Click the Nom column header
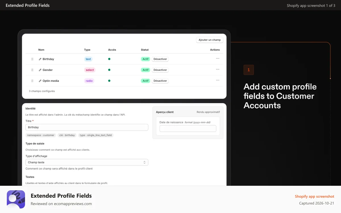 coord(41,50)
